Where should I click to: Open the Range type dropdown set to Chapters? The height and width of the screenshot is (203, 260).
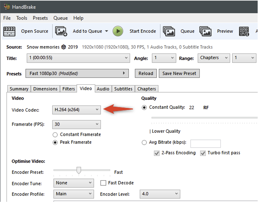click(x=214, y=58)
